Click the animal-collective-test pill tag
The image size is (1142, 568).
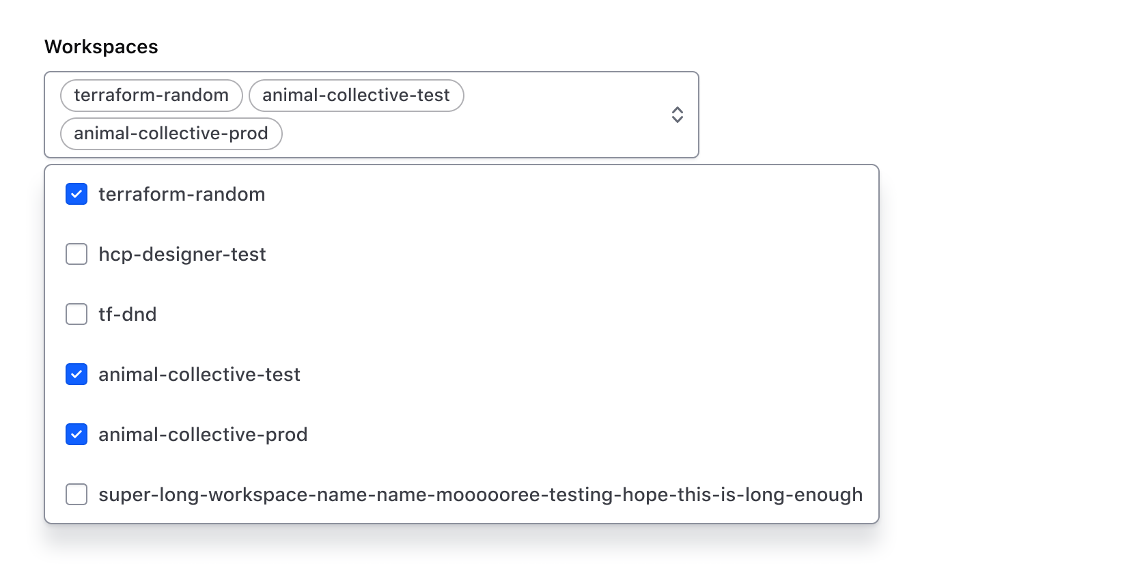[356, 96]
